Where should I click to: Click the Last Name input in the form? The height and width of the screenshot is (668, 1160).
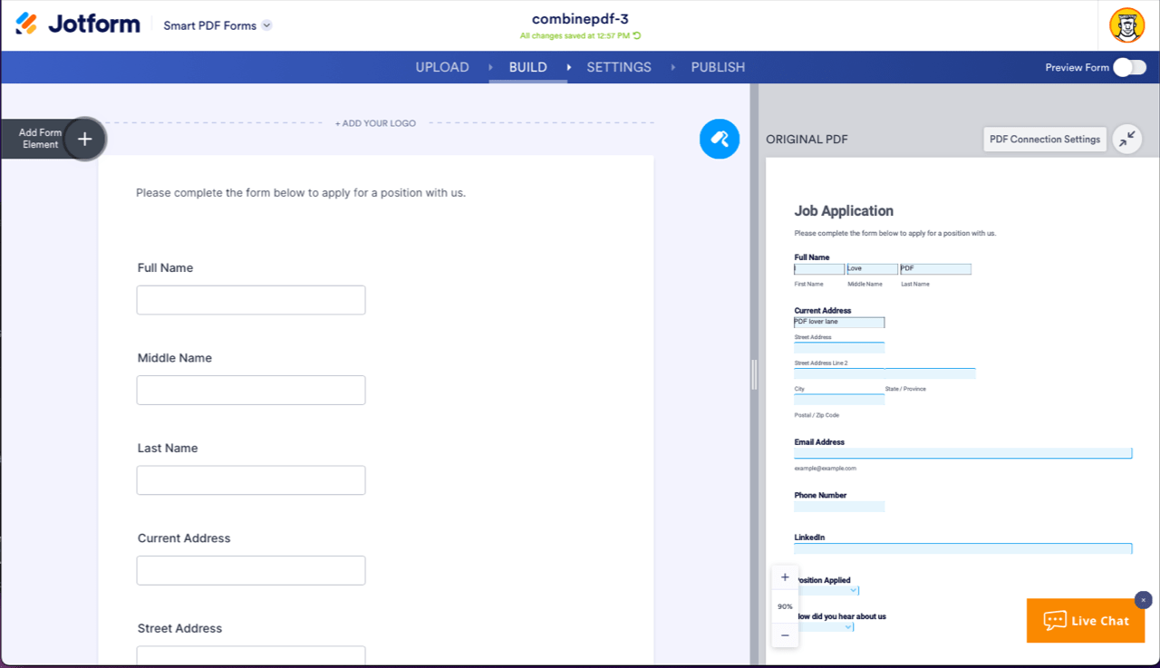click(x=251, y=480)
